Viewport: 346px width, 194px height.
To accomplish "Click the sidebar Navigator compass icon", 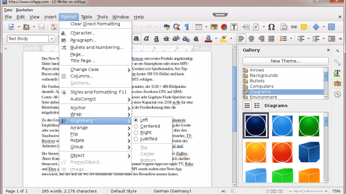I will tap(338, 94).
